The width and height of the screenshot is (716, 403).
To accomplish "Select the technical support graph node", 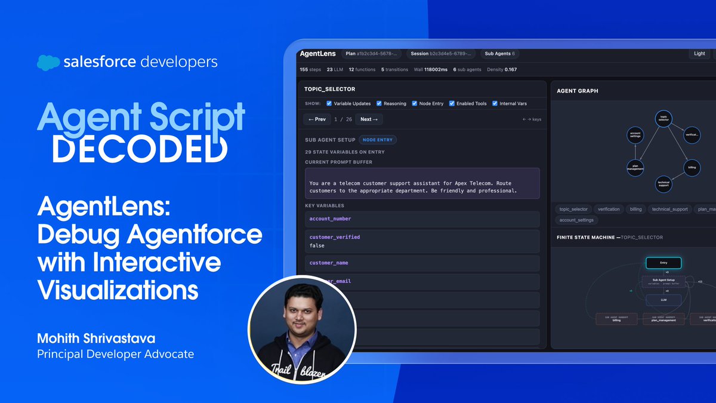I will tap(663, 184).
